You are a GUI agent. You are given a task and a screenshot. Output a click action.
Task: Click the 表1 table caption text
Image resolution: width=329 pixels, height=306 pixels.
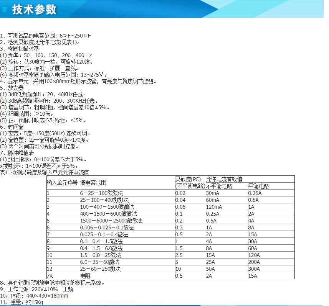(x=45, y=173)
